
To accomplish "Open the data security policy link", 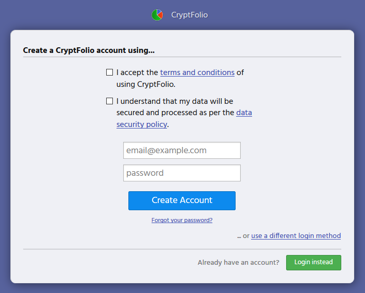I will tap(244, 113).
